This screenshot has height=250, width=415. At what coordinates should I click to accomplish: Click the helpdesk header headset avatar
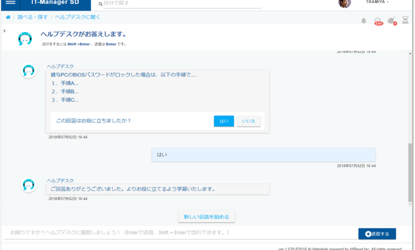pyautogui.click(x=25, y=38)
